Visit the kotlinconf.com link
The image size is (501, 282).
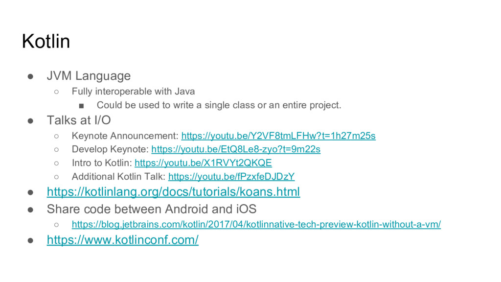tap(122, 240)
